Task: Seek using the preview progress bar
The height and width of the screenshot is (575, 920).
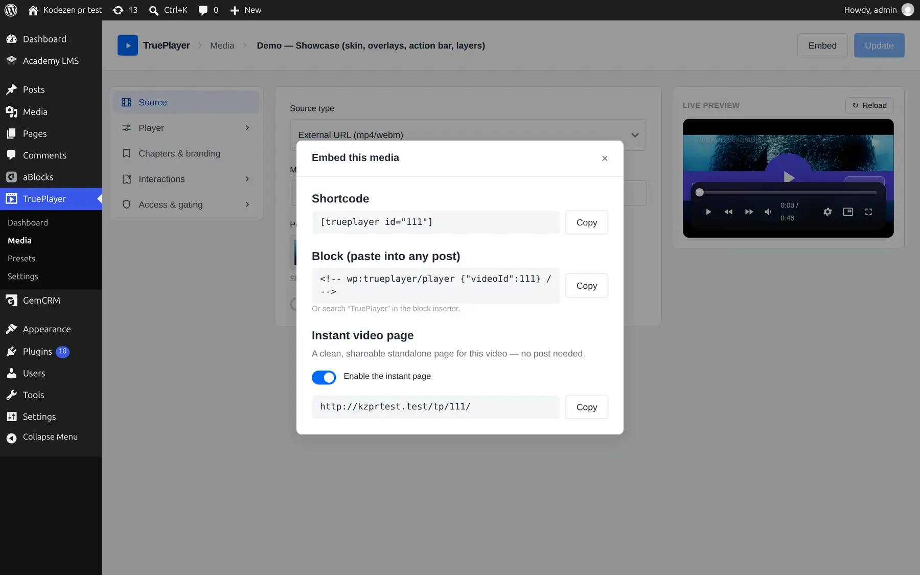Action: [788, 193]
